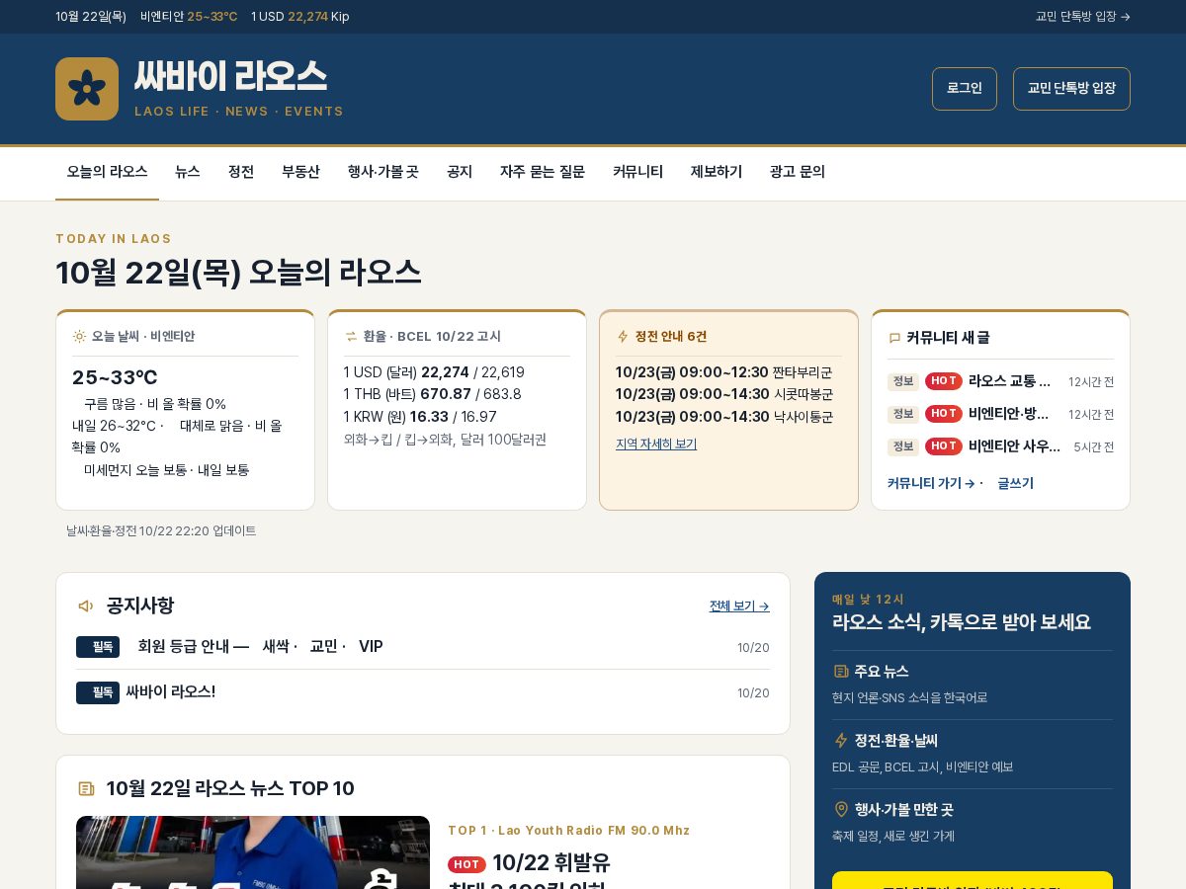Click the lightning bolt outage icon
Viewport: 1186px width, 889px height.
[623, 337]
